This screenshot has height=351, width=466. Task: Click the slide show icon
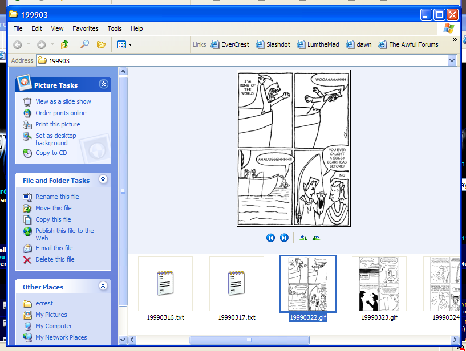[27, 102]
